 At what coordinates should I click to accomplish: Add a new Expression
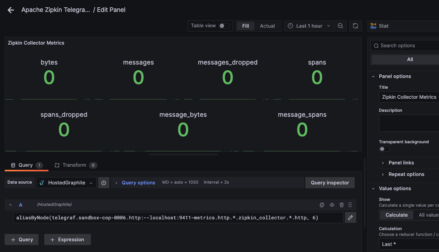click(x=67, y=240)
